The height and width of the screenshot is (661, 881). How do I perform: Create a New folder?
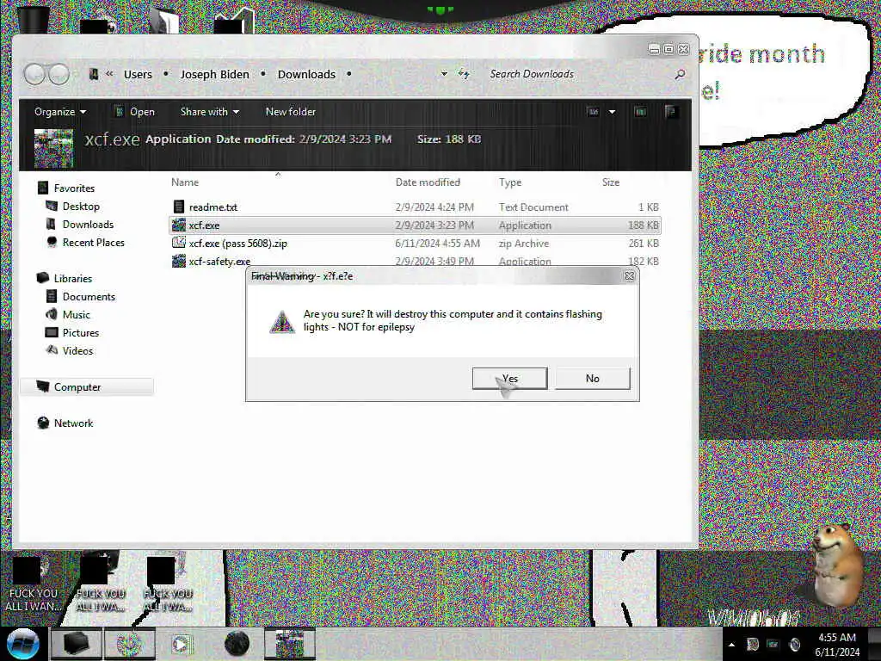[x=291, y=112]
